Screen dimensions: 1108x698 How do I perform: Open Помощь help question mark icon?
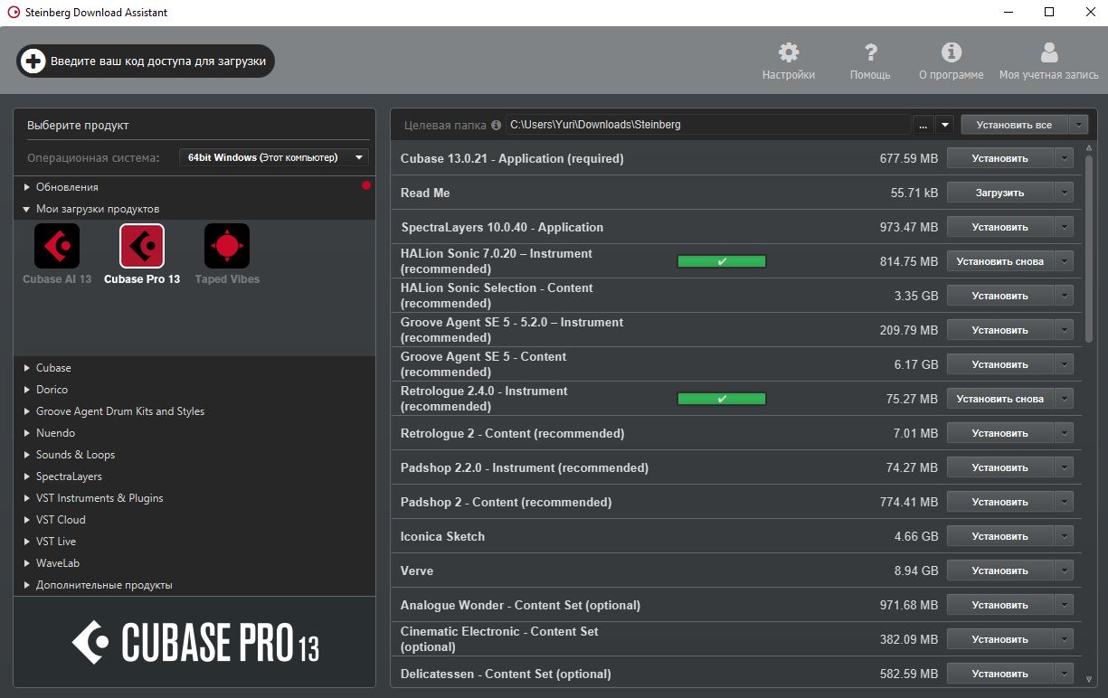(870, 52)
